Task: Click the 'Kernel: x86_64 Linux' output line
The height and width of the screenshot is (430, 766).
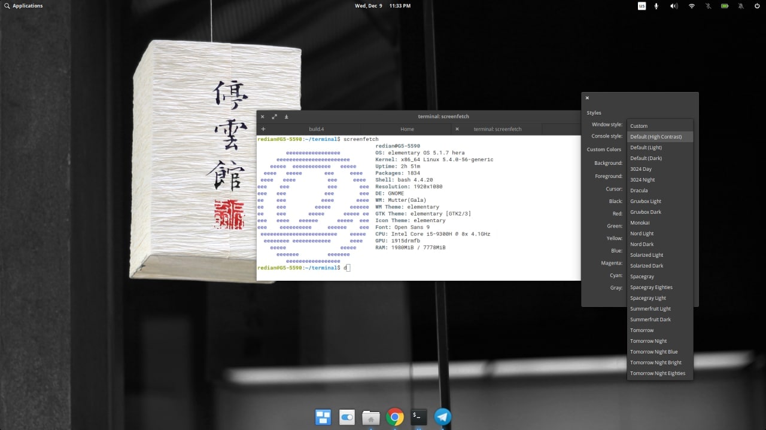Action: tap(434, 159)
